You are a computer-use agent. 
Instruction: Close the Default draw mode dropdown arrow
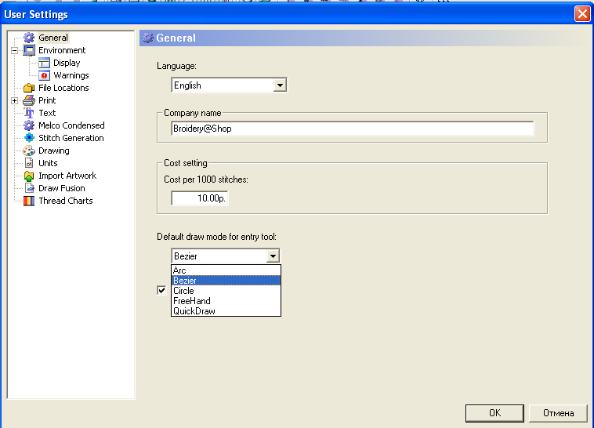pos(272,256)
